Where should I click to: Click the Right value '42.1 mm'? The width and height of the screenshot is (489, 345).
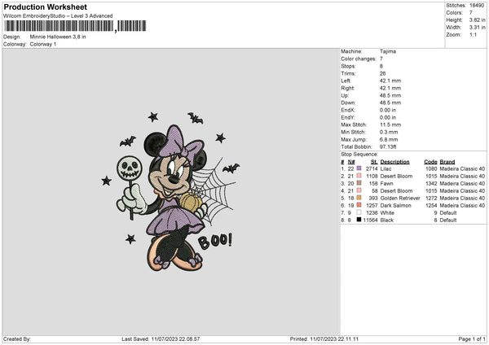(390, 88)
